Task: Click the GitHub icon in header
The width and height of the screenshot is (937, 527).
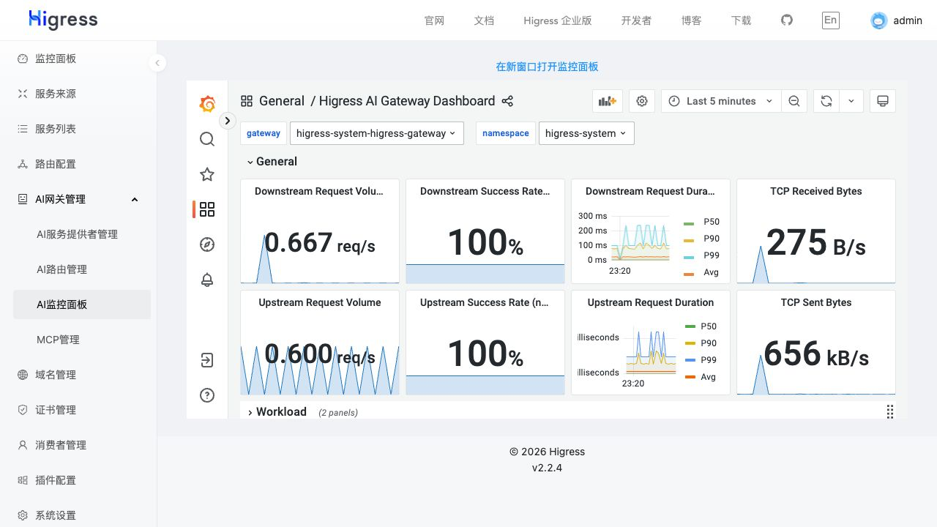Action: point(787,20)
